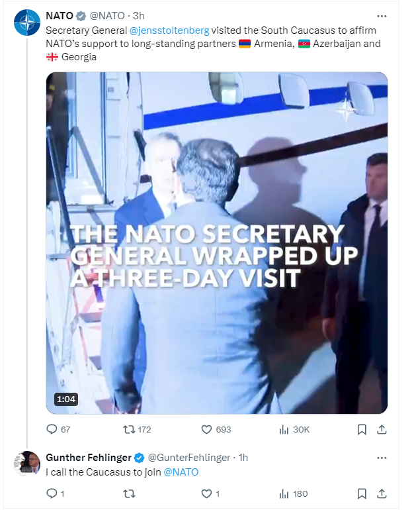
Task: Play the NATO Secretary General video
Action: (217, 243)
